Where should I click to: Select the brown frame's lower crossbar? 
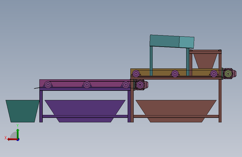[x=176, y=116]
